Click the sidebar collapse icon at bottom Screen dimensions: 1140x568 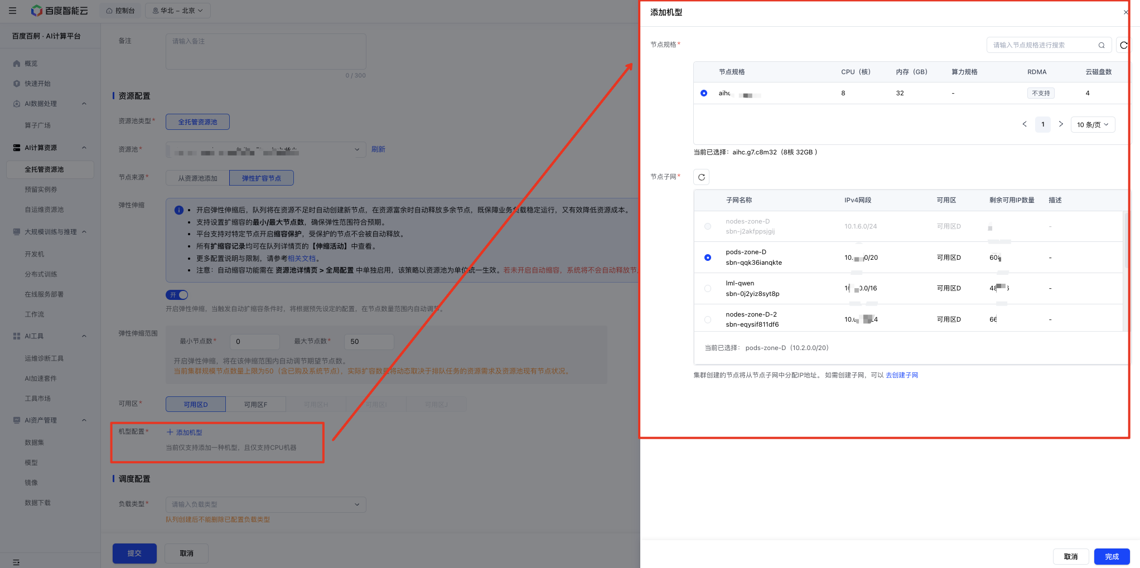point(16,562)
